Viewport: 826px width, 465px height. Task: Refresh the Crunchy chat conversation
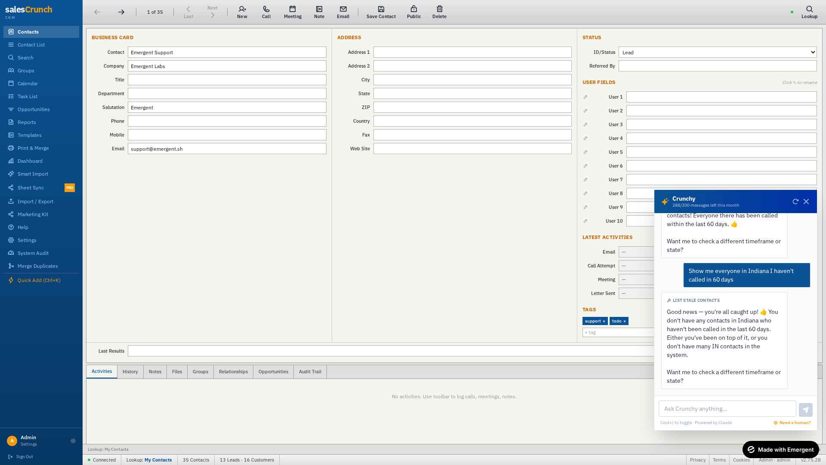tap(795, 201)
